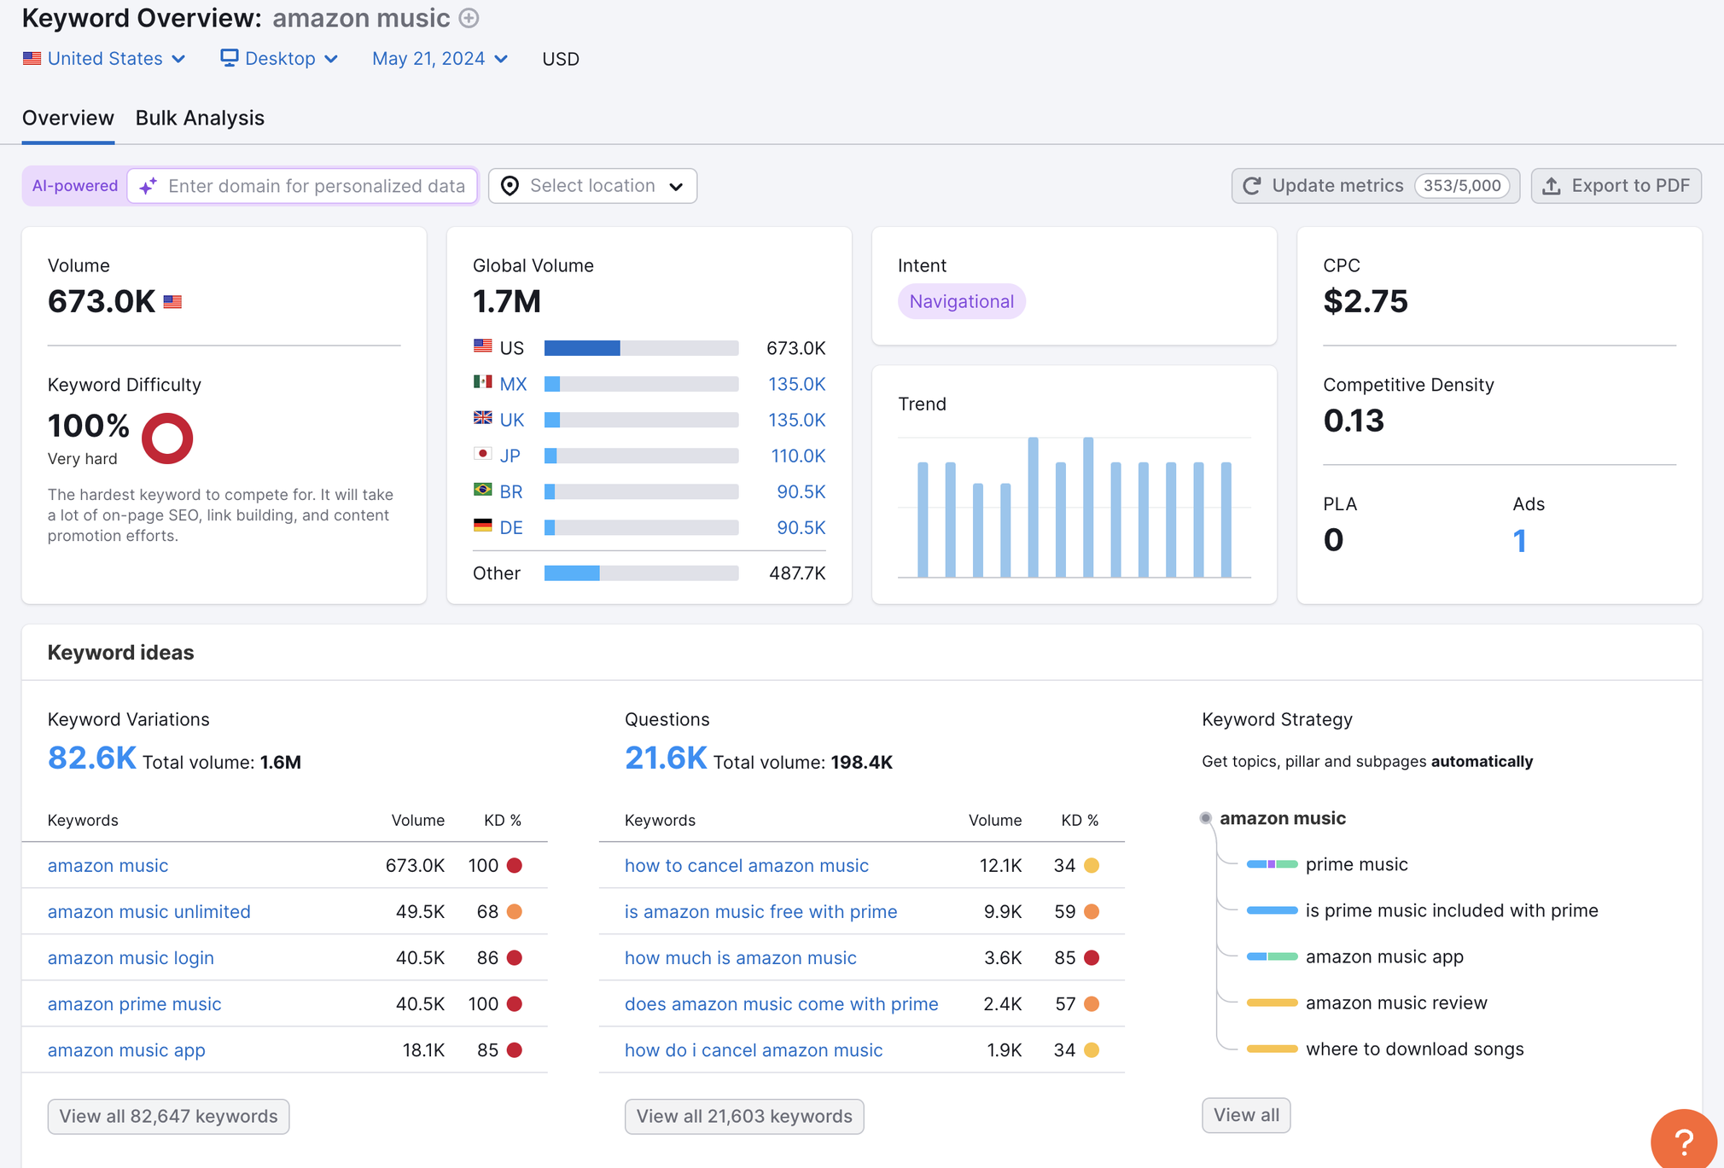
Task: Open the United States country dropdown
Action: tap(104, 59)
